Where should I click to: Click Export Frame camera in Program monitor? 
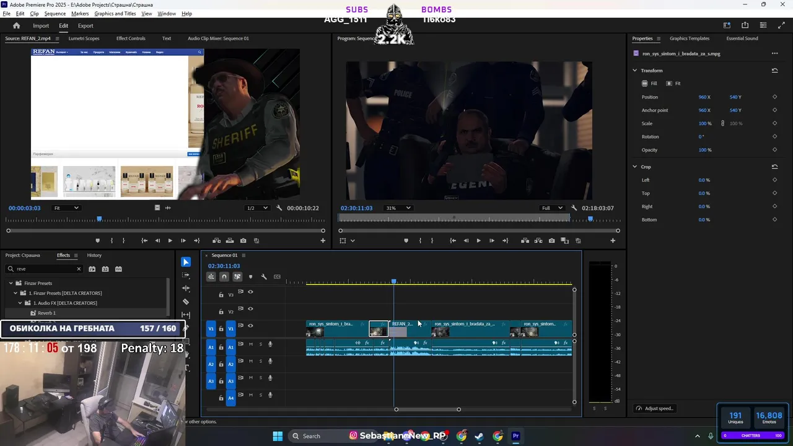click(x=551, y=240)
